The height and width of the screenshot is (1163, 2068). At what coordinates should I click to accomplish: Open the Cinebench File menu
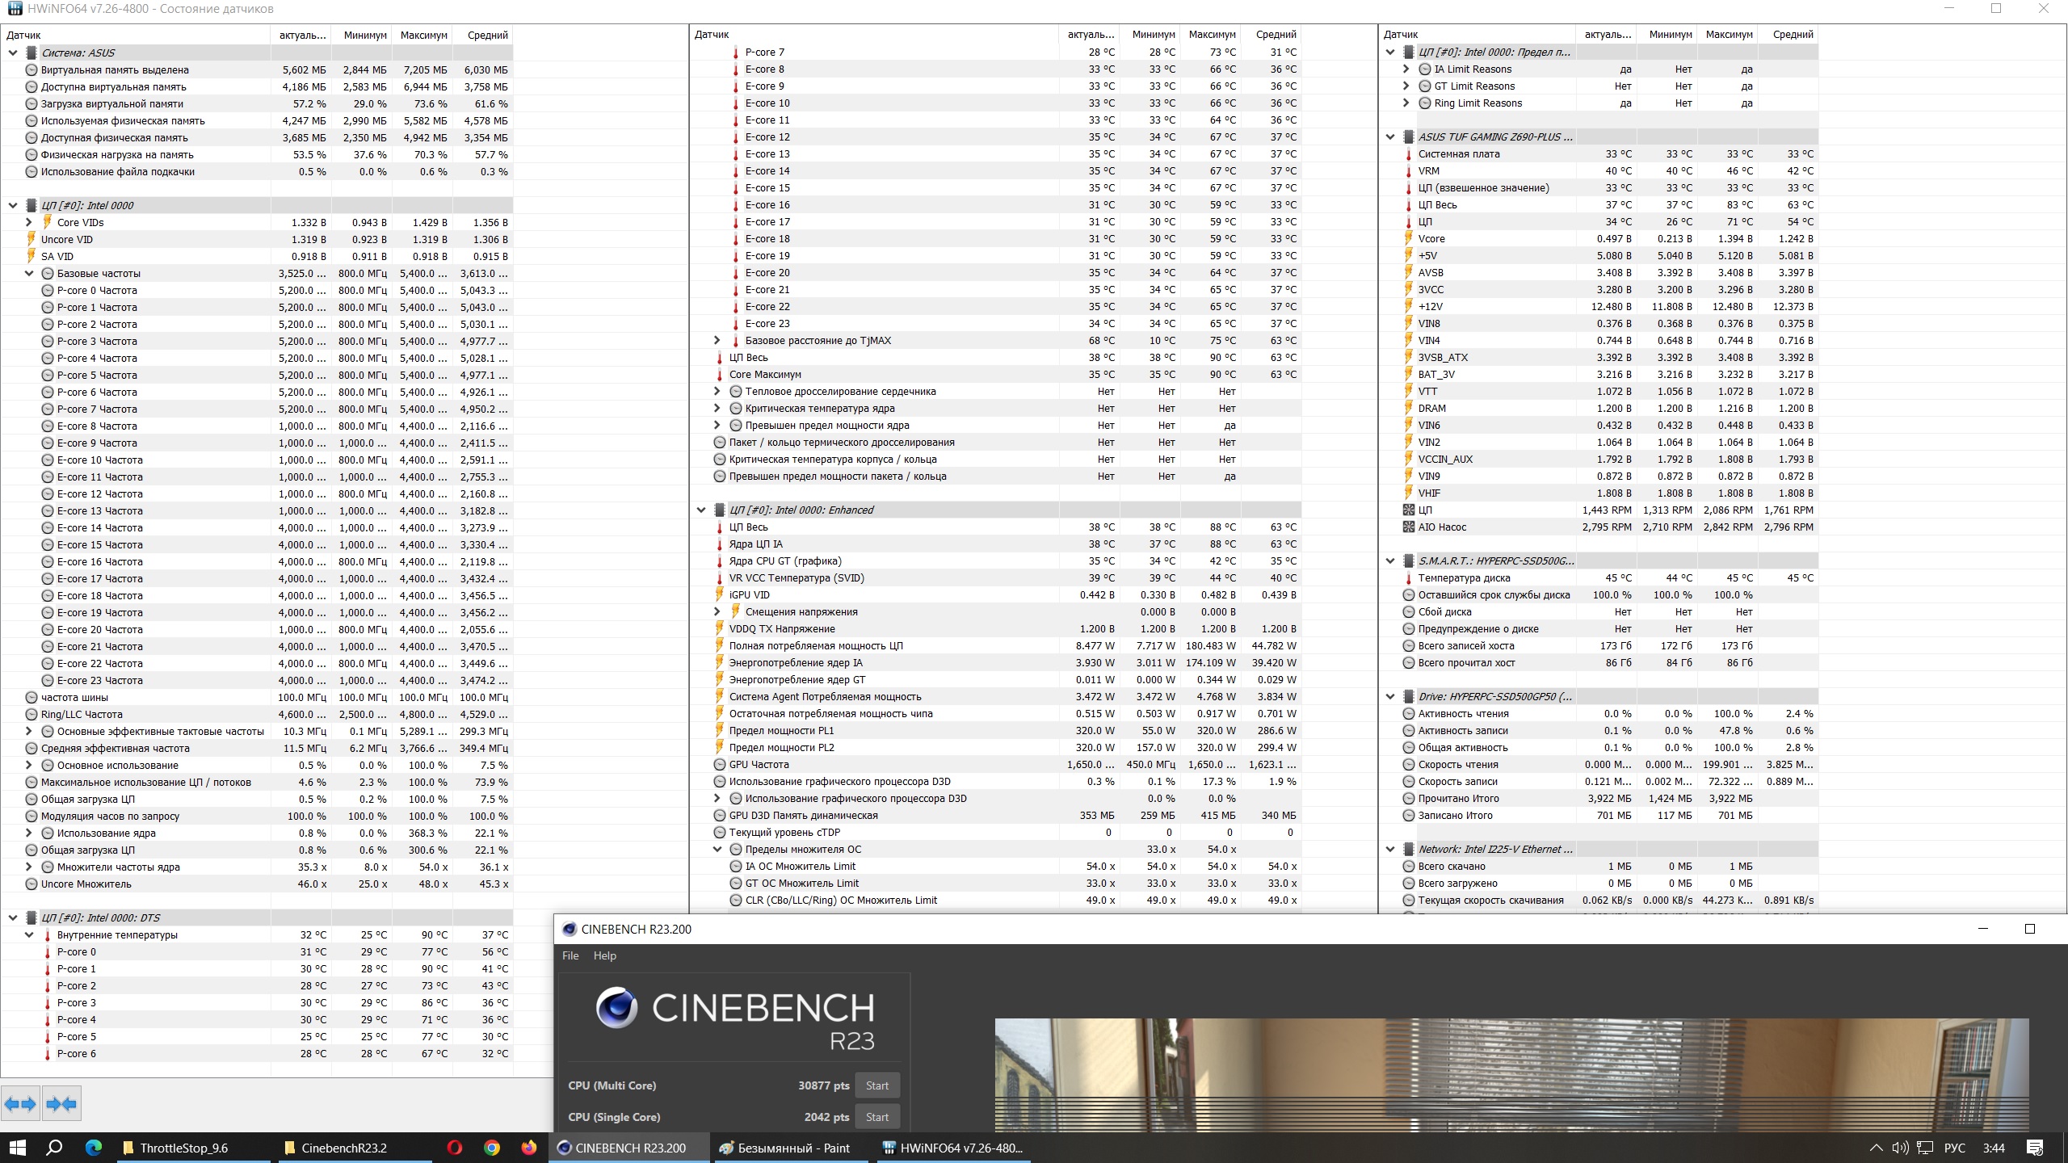point(570,955)
